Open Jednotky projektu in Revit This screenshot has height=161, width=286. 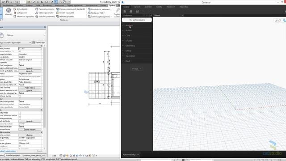coord(65,17)
